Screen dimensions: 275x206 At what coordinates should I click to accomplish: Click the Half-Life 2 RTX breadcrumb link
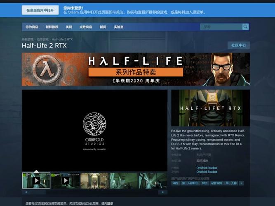tap(62, 39)
